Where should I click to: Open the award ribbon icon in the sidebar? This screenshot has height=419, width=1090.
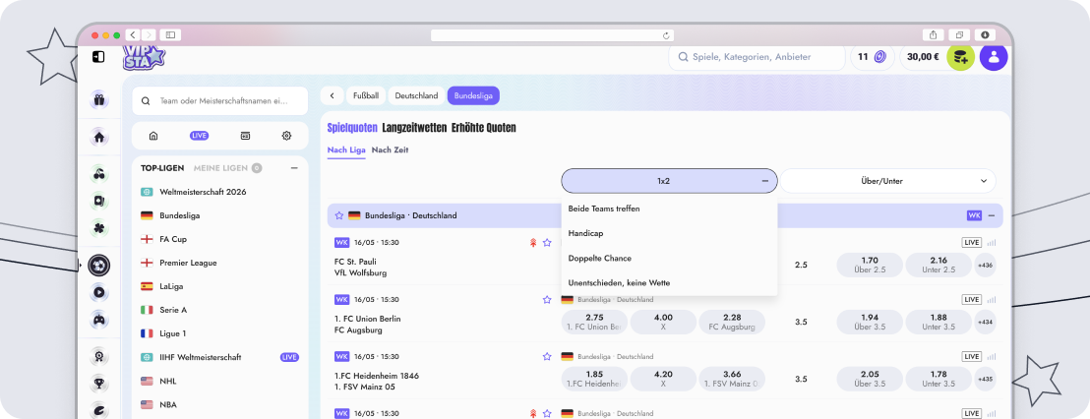pyautogui.click(x=99, y=356)
